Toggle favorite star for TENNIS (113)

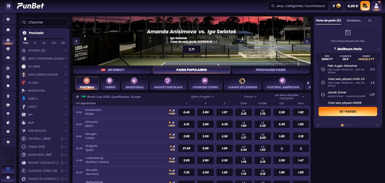pos(62,147)
